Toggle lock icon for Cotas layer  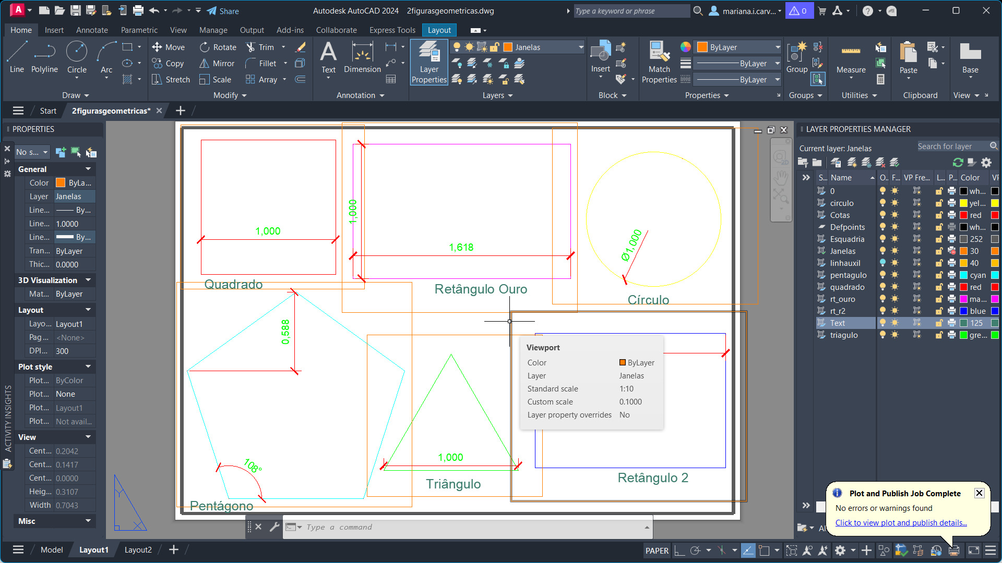[x=939, y=215]
